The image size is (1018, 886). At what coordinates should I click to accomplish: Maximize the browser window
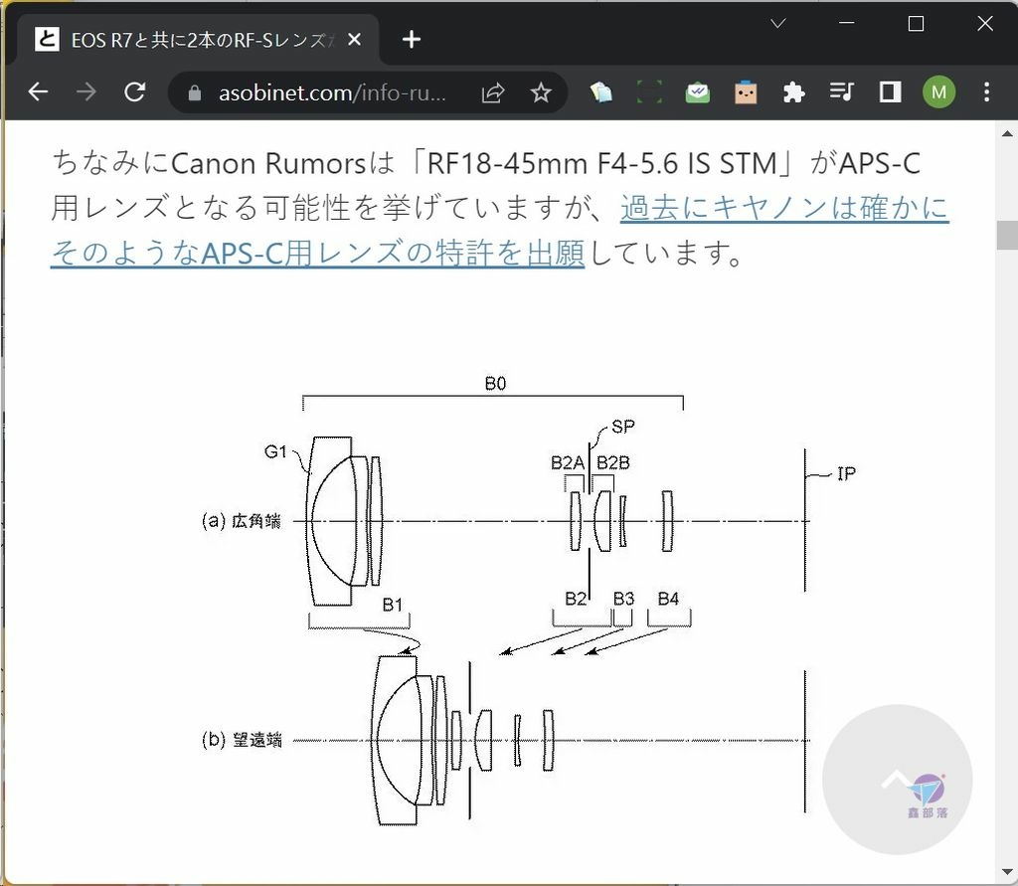(x=916, y=24)
